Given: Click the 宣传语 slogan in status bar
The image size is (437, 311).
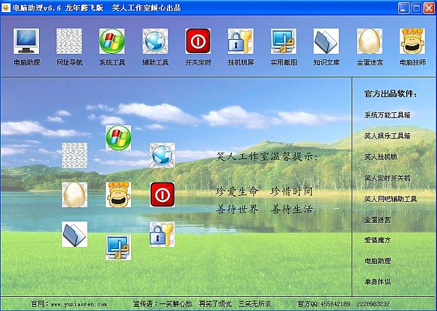Looking at the screenshot, I should (202, 304).
